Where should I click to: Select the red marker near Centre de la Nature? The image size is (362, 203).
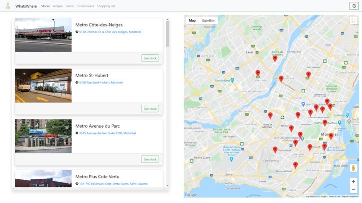(x=275, y=59)
